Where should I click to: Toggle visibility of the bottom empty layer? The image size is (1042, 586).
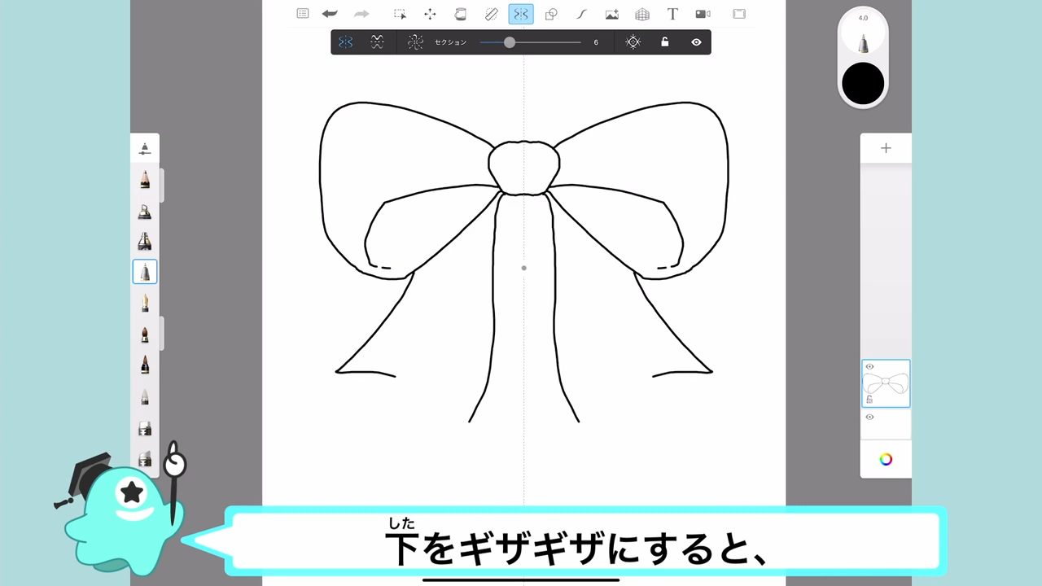[869, 418]
